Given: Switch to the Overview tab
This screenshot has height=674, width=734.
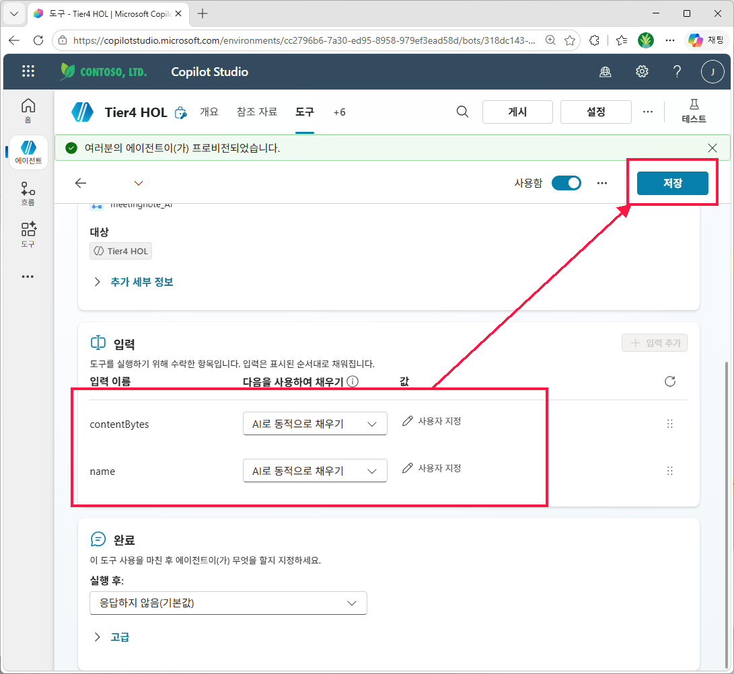Looking at the screenshot, I should pyautogui.click(x=209, y=112).
